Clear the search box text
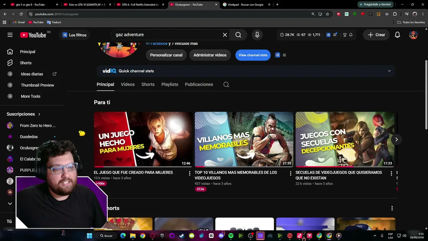428x241 pixels. pos(225,35)
